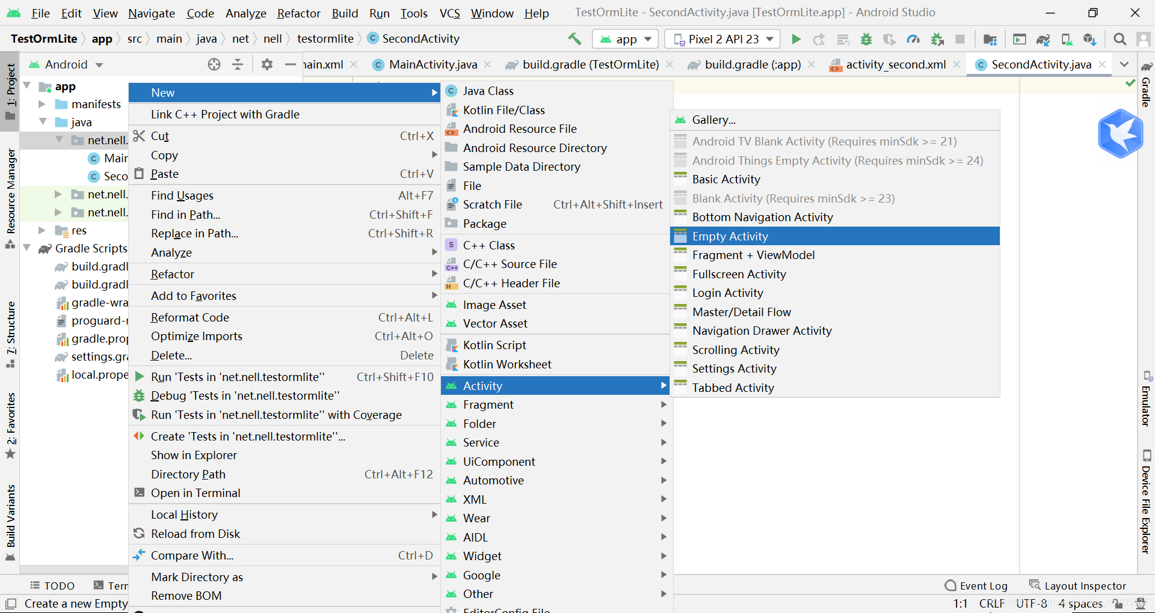Screen dimensions: 1155x613
Task: Click the Apply Changes icon in toolbar
Action: click(819, 39)
